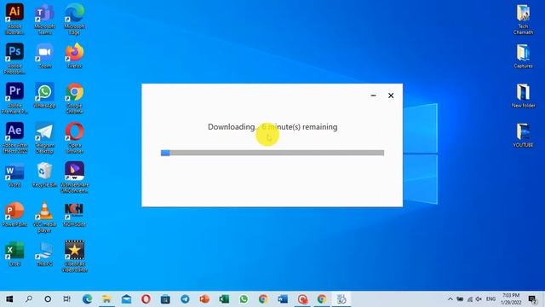
Task: Click the Zoom desktop shortcut
Action: (44, 55)
